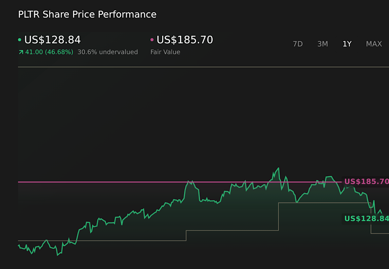389x269 pixels.
Task: Switch to the 3M time range
Action: [x=323, y=44]
